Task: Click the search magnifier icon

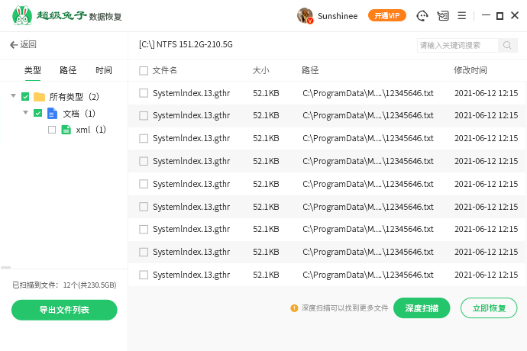Action: point(508,46)
